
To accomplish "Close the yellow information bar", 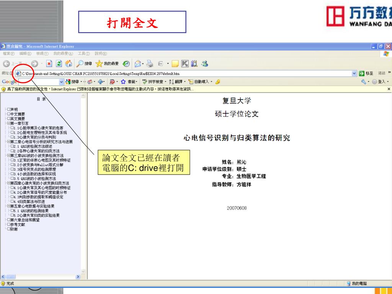I will pos(389,89).
